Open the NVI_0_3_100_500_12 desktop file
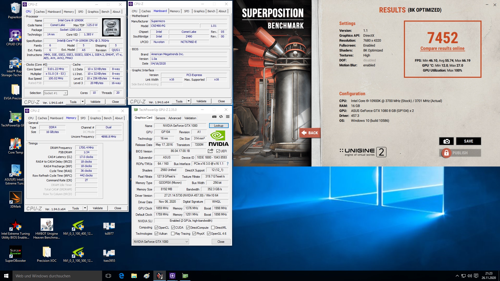This screenshot has height=281, width=500. (78, 254)
